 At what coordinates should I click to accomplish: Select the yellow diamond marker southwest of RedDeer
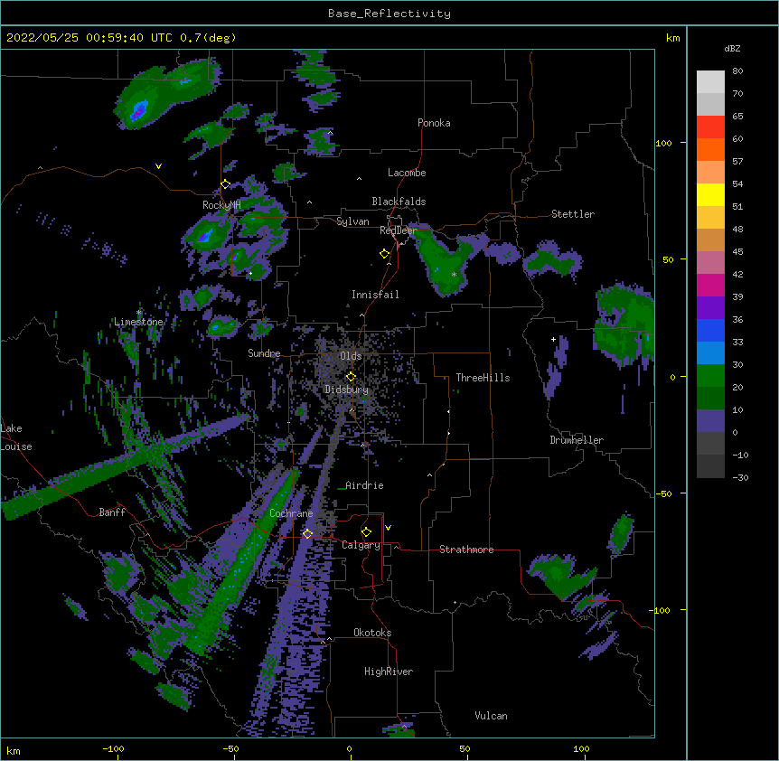pyautogui.click(x=384, y=254)
